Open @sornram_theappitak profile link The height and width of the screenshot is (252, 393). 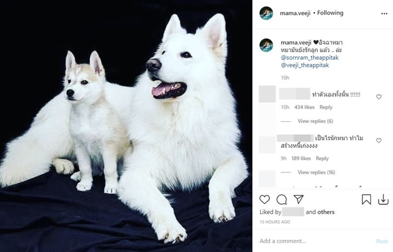coord(309,57)
